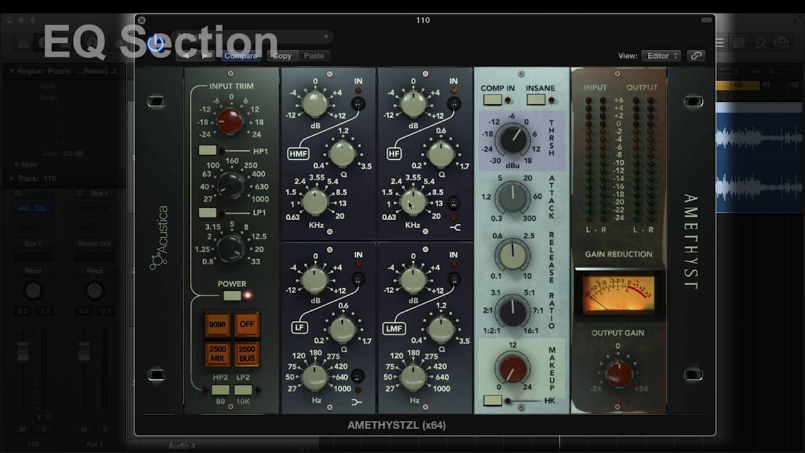Screen dimensions: 805x453
Task: Click the link chain icon
Action: [696, 56]
